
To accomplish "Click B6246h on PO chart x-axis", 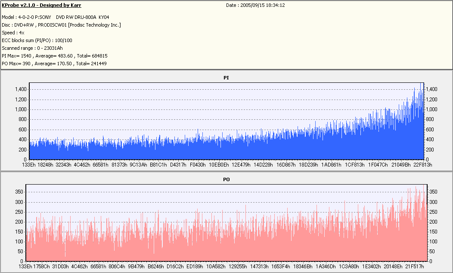I will [156, 267].
